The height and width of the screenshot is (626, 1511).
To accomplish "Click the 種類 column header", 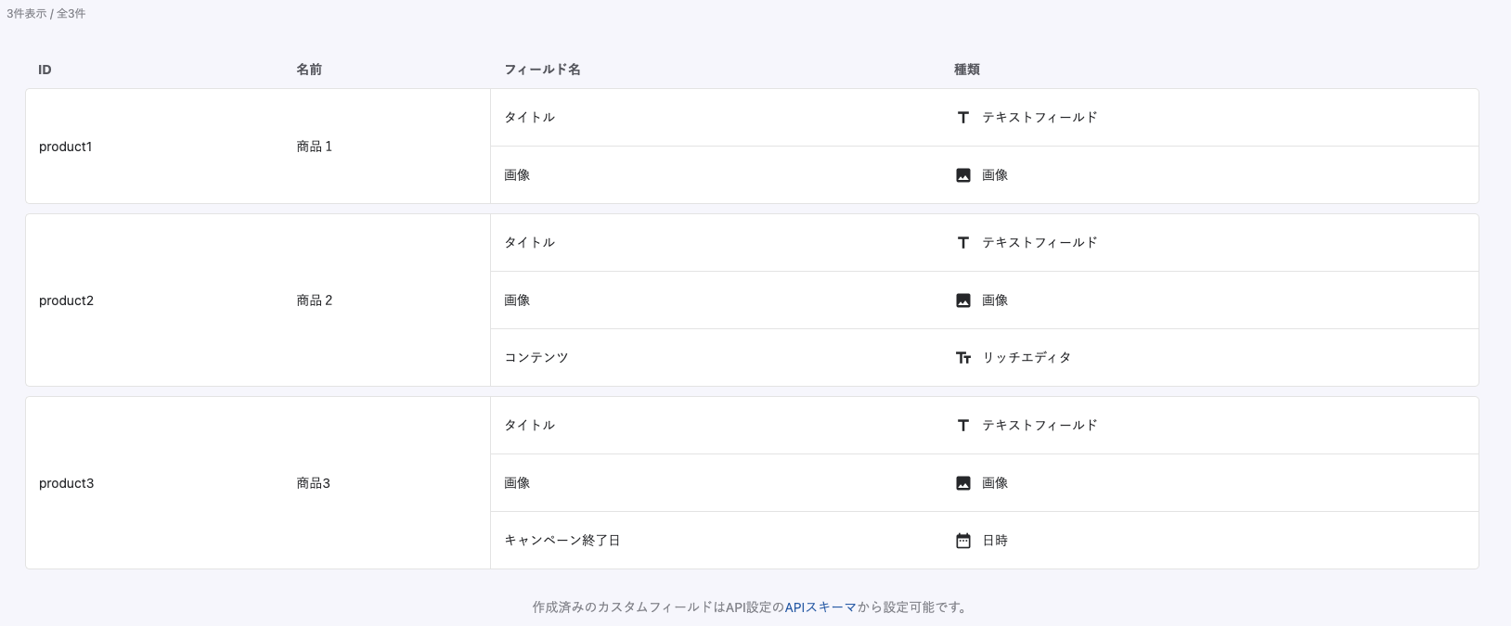I will 966,70.
